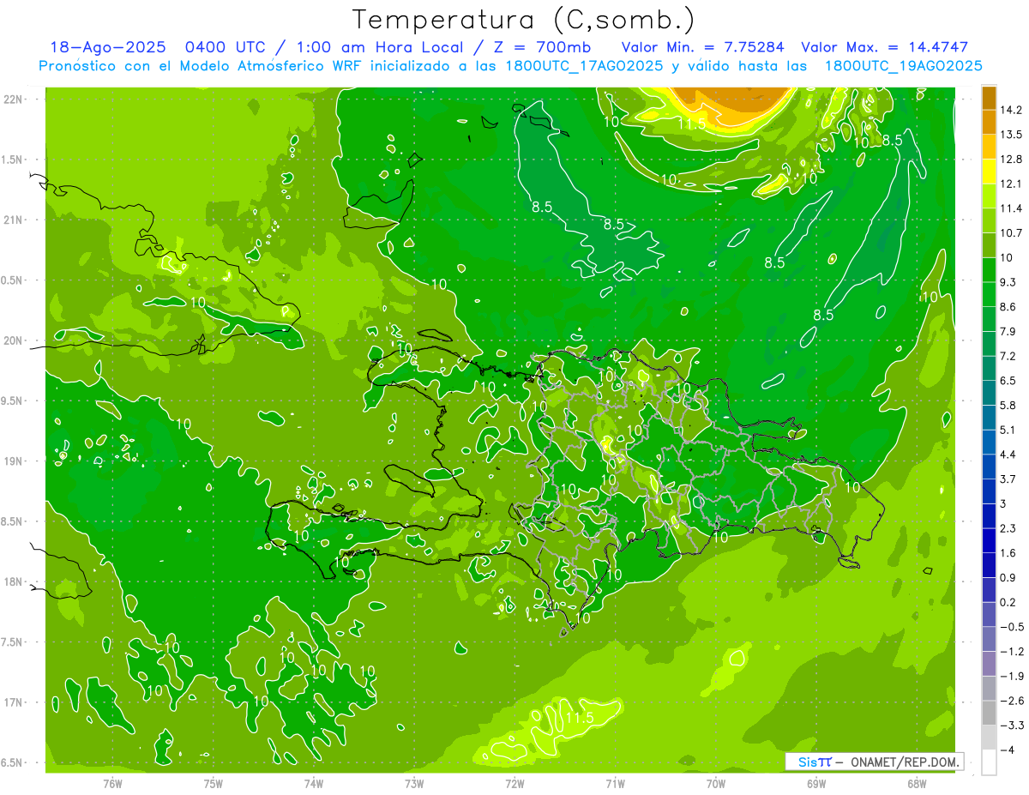Screen dimensions: 1029x795
Task: Click the '18N' latitude axis label
Action: [13, 582]
